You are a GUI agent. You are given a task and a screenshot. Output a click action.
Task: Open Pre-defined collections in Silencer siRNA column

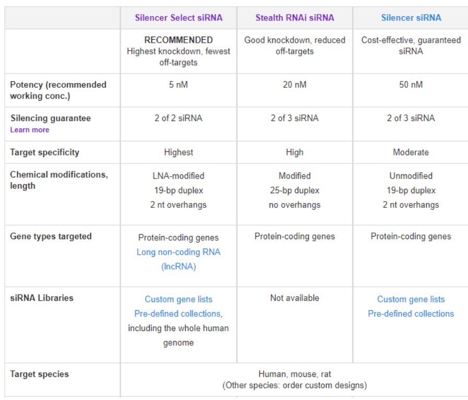tap(411, 314)
